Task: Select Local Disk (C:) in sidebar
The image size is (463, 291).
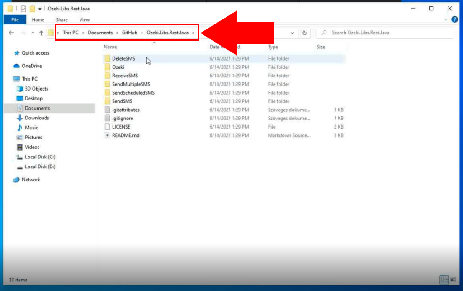Action: point(40,157)
